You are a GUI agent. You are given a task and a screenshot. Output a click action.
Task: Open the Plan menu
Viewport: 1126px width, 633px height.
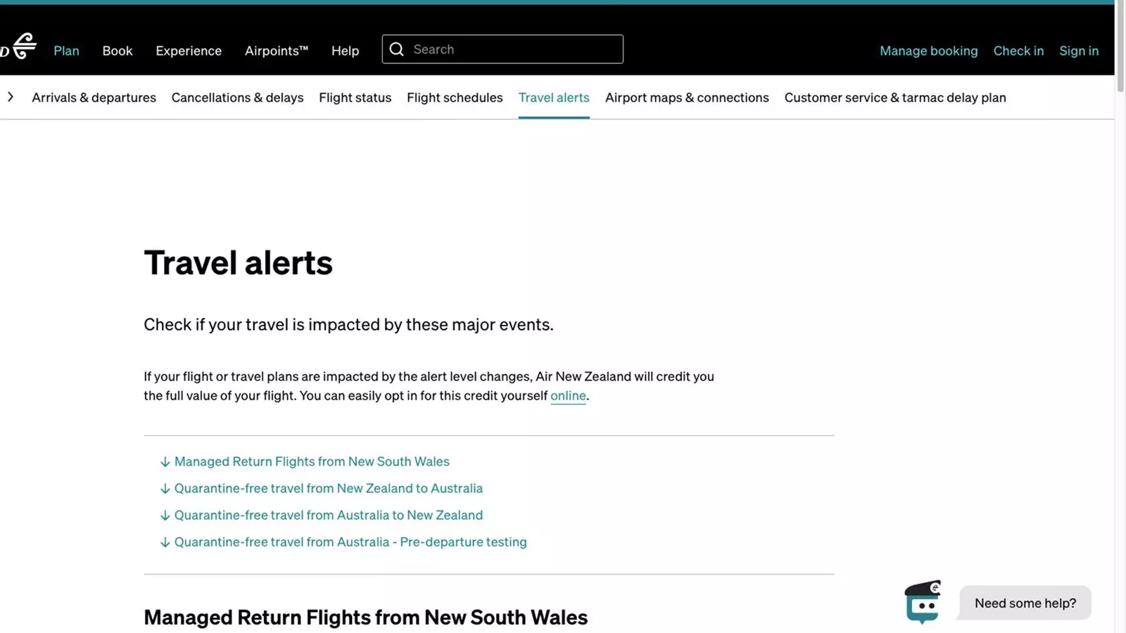click(x=66, y=51)
